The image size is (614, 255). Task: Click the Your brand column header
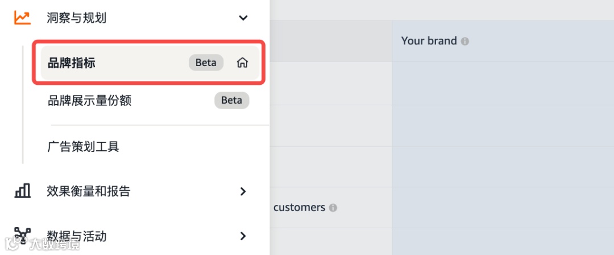(429, 41)
